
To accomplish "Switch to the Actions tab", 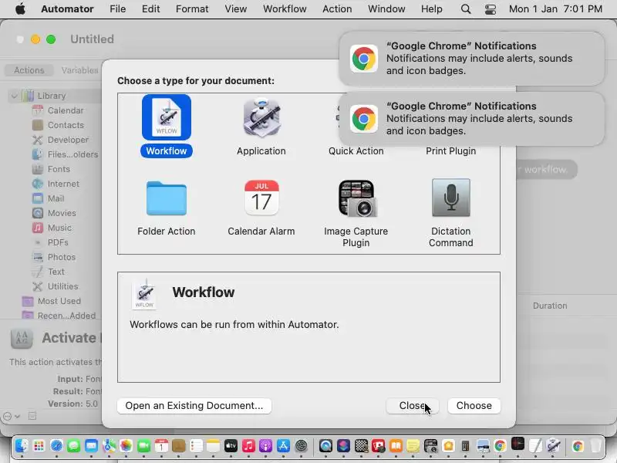I will (29, 70).
